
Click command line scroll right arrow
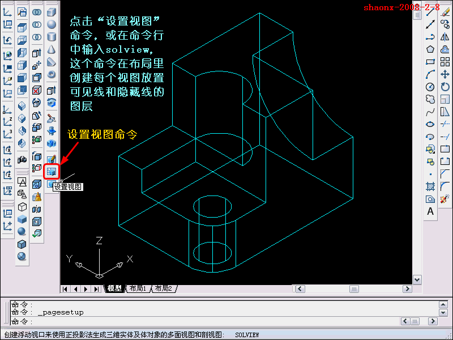[x=433, y=321]
